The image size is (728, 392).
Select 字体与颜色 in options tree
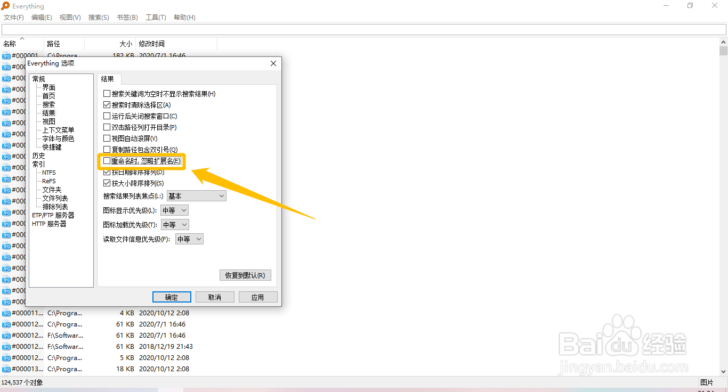tap(59, 138)
